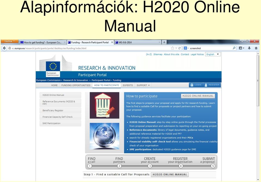This screenshot has width=261, height=182.
Task: Click European Commission breadcrumb link
Action: (48, 80)
